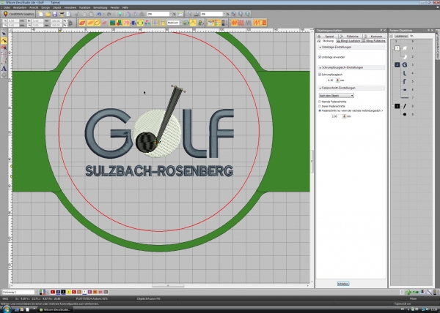The width and height of the screenshot is (440, 313).
Task: Open the Design menu
Action: pyautogui.click(x=45, y=7)
